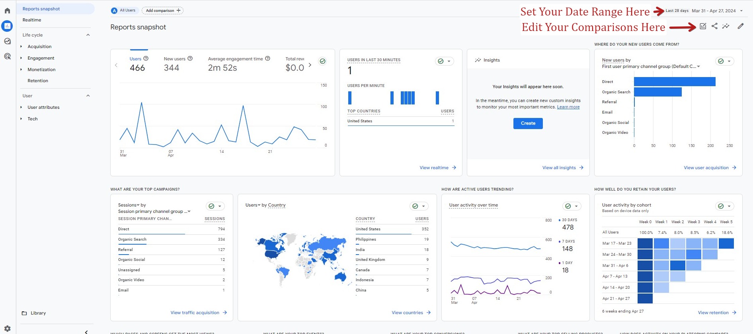Click the Create insights button
753x334 pixels.
(x=528, y=124)
